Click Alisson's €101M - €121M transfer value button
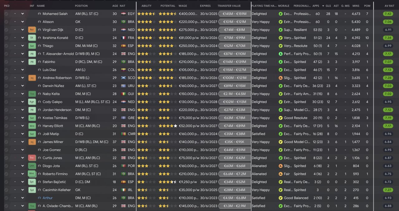Screen dimensions: 399x211 (235, 22)
